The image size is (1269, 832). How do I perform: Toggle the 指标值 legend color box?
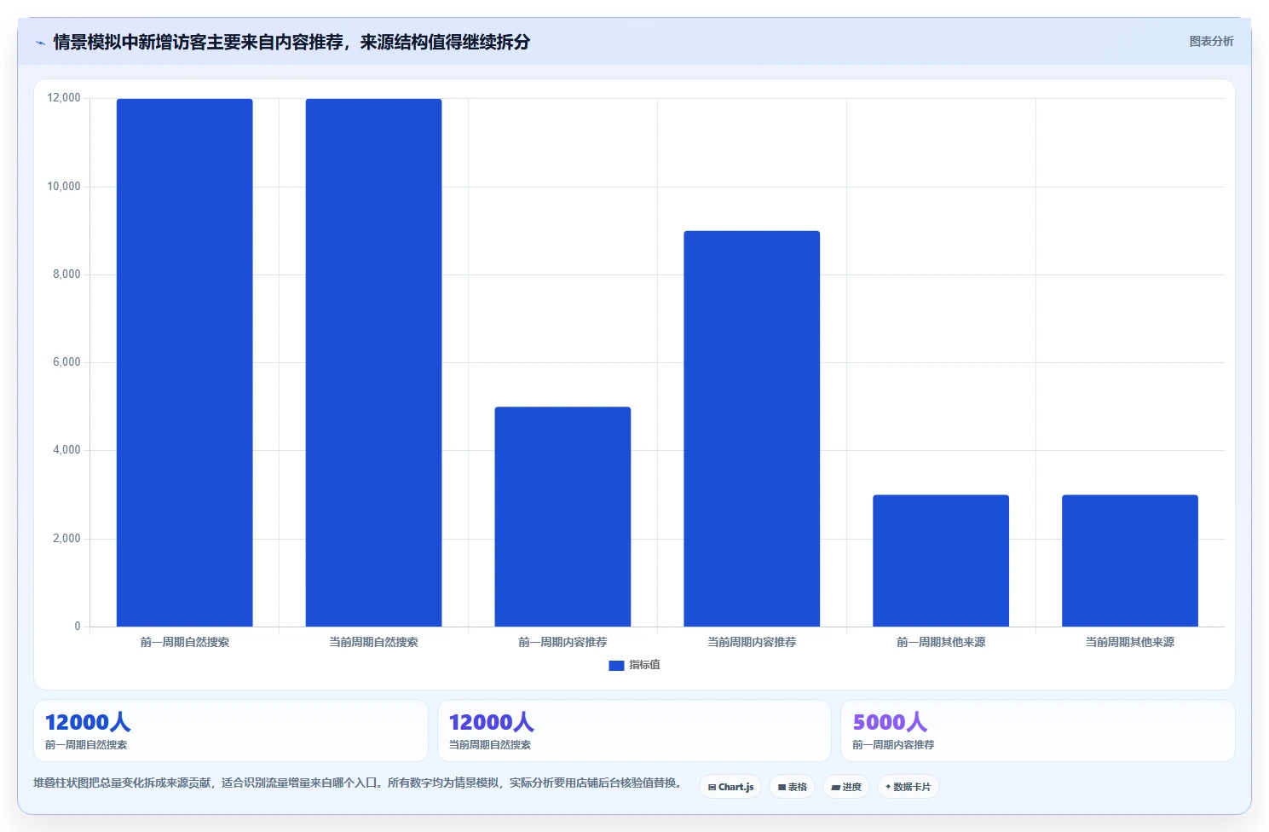point(616,665)
